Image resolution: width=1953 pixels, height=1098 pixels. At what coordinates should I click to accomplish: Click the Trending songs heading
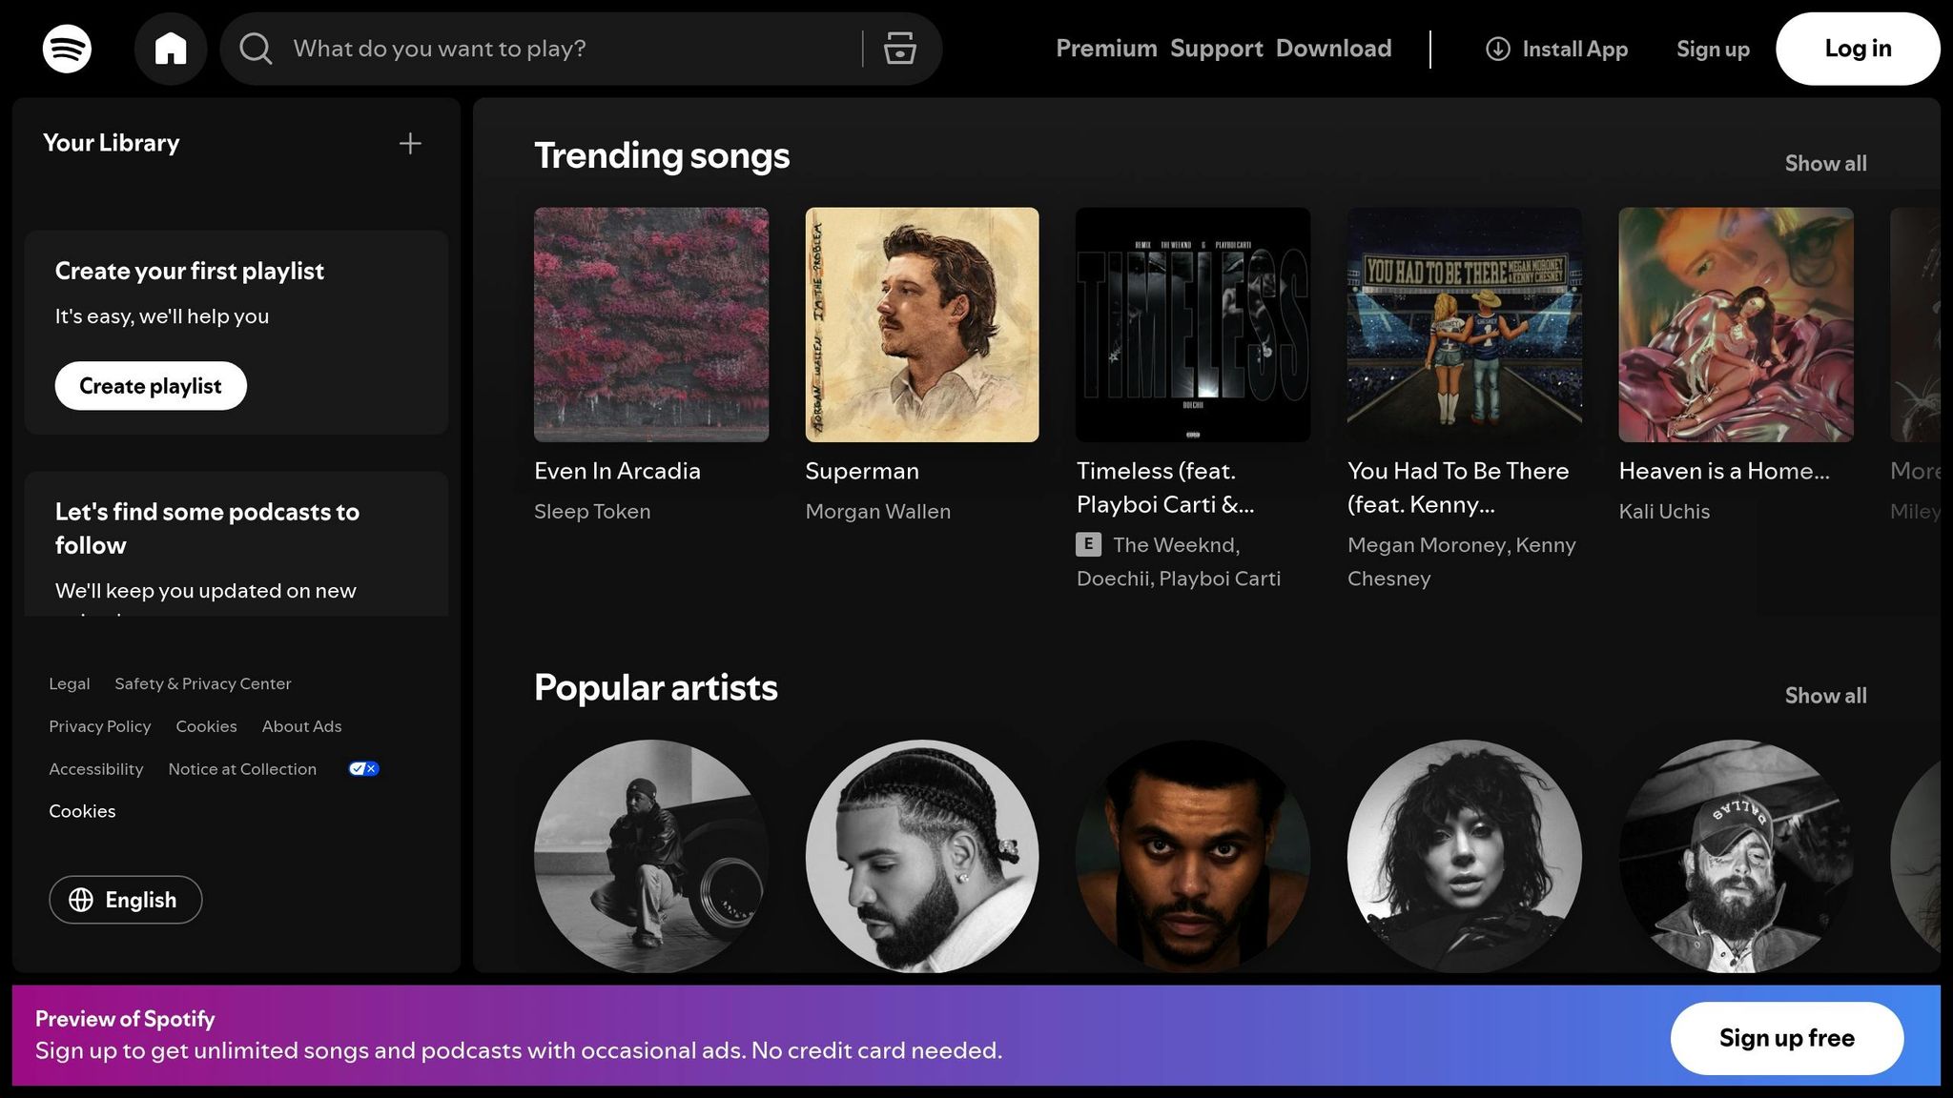tap(662, 155)
